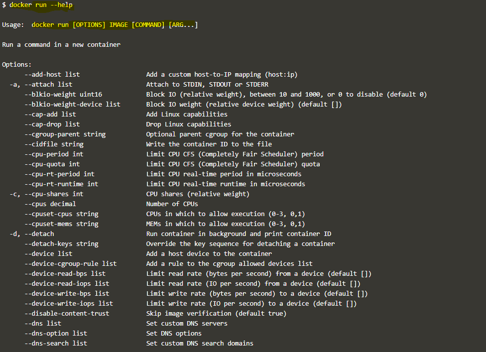This screenshot has width=486, height=352.
Task: Click the -c, --cpu-shares int flag
Action: coord(46,194)
